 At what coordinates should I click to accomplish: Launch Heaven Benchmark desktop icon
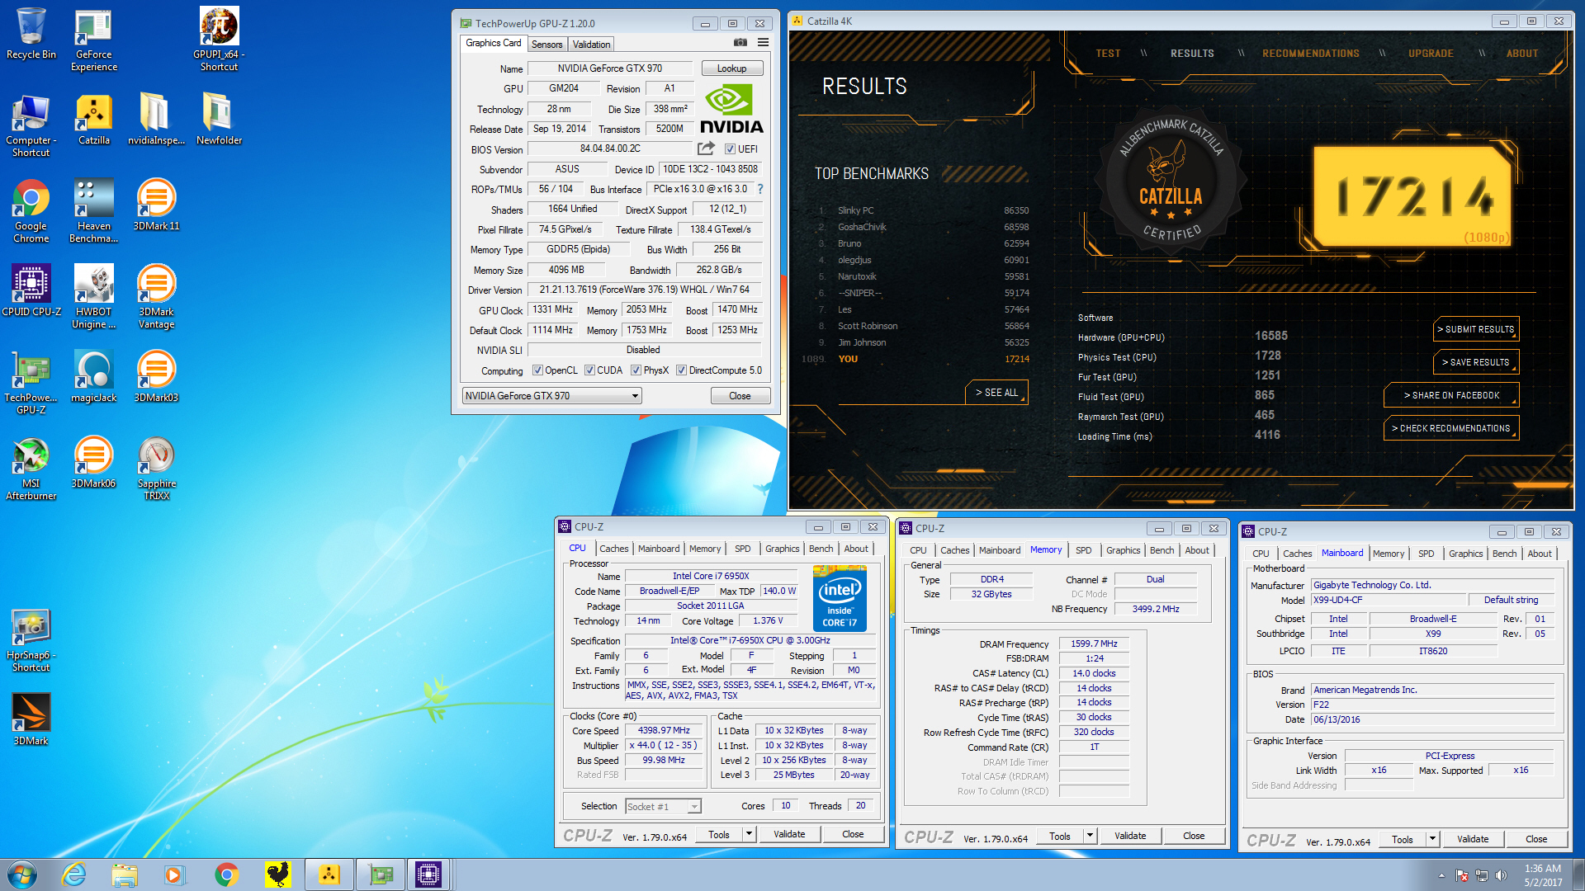(93, 211)
